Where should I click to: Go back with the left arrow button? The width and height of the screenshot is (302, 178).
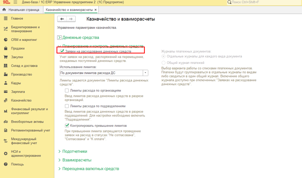tap(62, 19)
